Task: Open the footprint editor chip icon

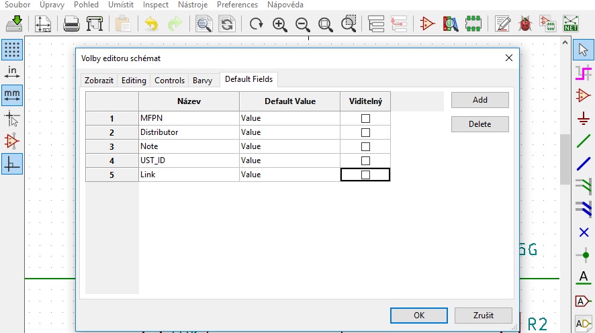Action: click(473, 24)
